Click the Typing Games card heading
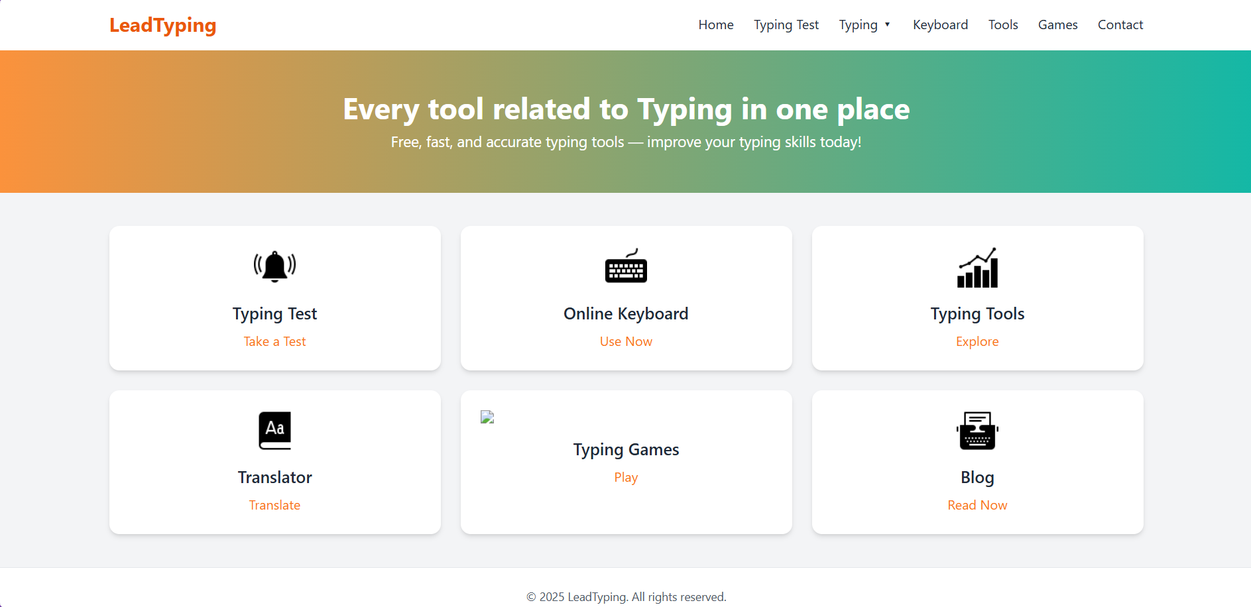 pyautogui.click(x=626, y=449)
